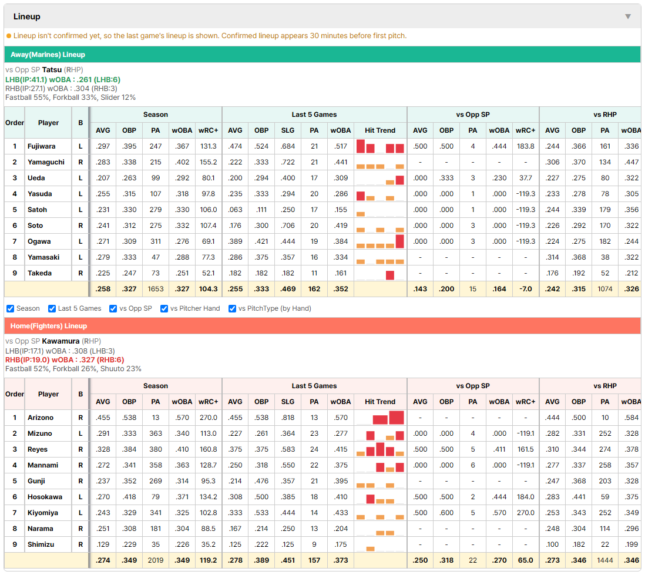Uncheck the Last 5 Games checkbox

(x=52, y=308)
